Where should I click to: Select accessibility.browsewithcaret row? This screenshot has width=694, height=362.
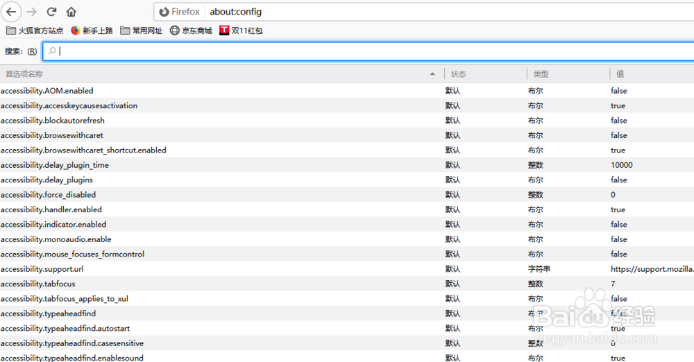click(347, 135)
